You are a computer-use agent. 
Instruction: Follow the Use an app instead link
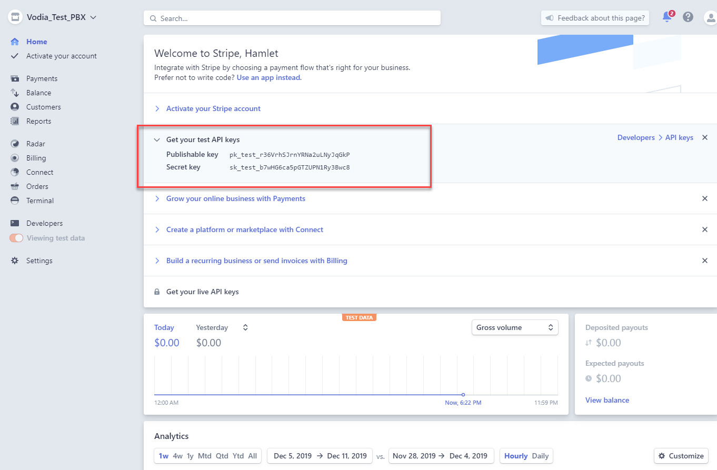coord(269,77)
